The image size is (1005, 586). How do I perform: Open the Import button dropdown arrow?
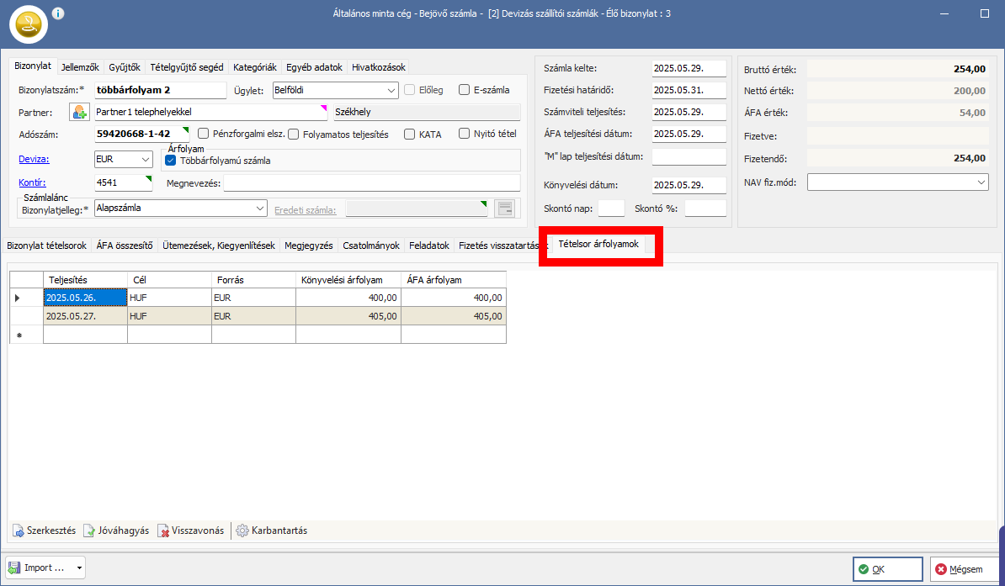[x=79, y=568]
